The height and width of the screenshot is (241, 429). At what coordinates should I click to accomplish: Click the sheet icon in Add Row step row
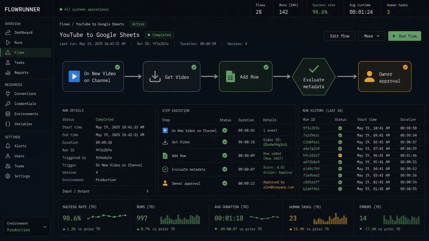165,156
